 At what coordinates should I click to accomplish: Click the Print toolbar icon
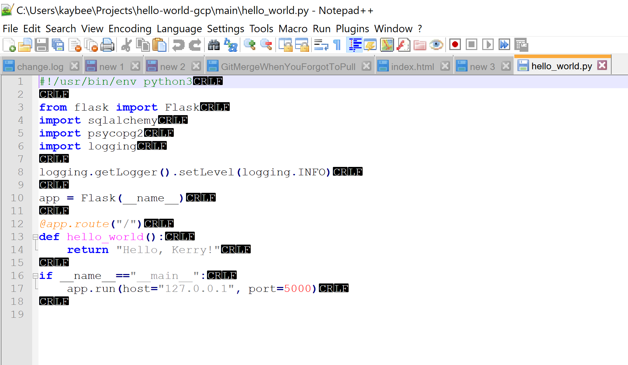click(x=107, y=45)
